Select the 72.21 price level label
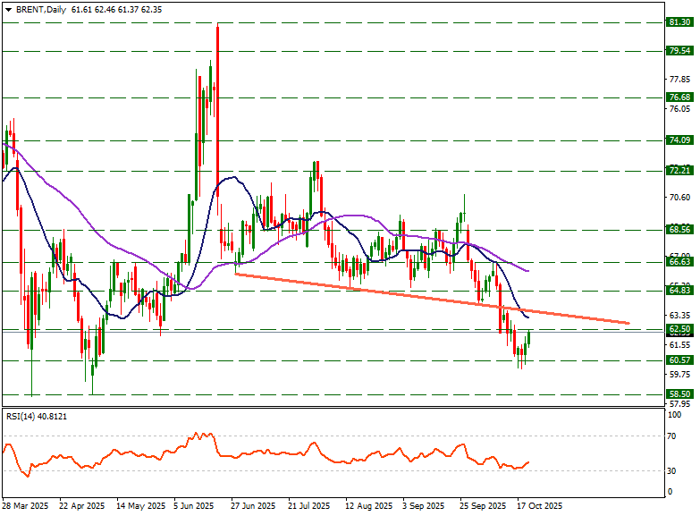The image size is (700, 516). pos(679,171)
